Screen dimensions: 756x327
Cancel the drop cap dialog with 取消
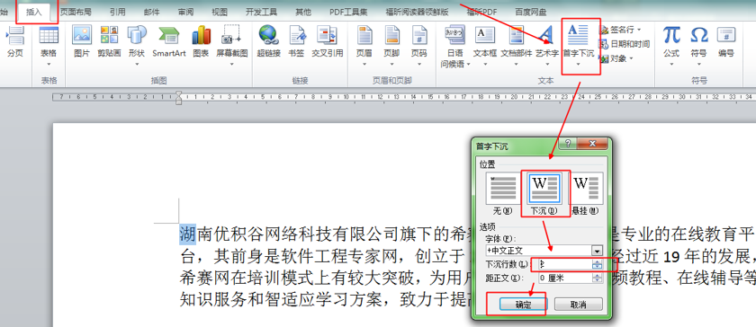[578, 305]
